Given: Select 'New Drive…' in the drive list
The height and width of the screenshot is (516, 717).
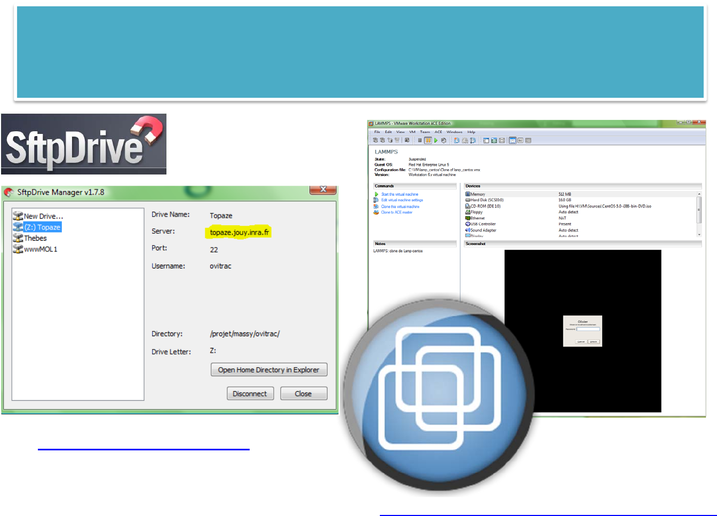Looking at the screenshot, I should (x=43, y=216).
